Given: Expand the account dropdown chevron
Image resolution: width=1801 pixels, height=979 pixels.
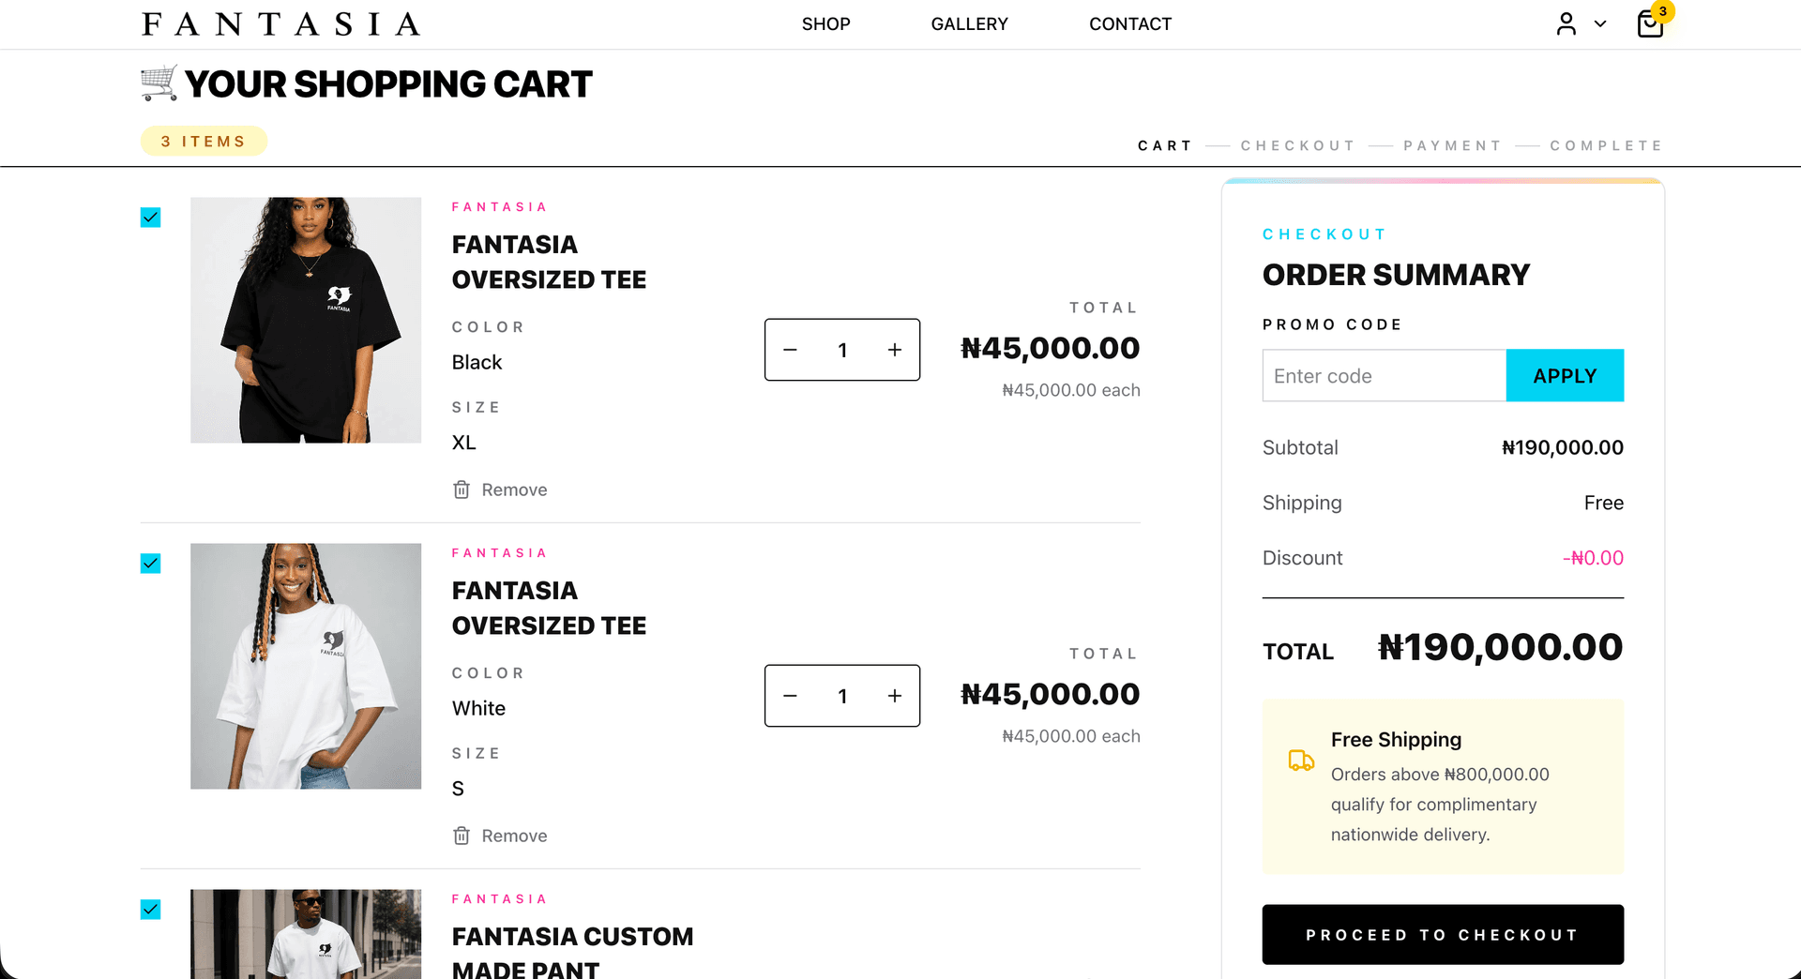Looking at the screenshot, I should [1600, 24].
